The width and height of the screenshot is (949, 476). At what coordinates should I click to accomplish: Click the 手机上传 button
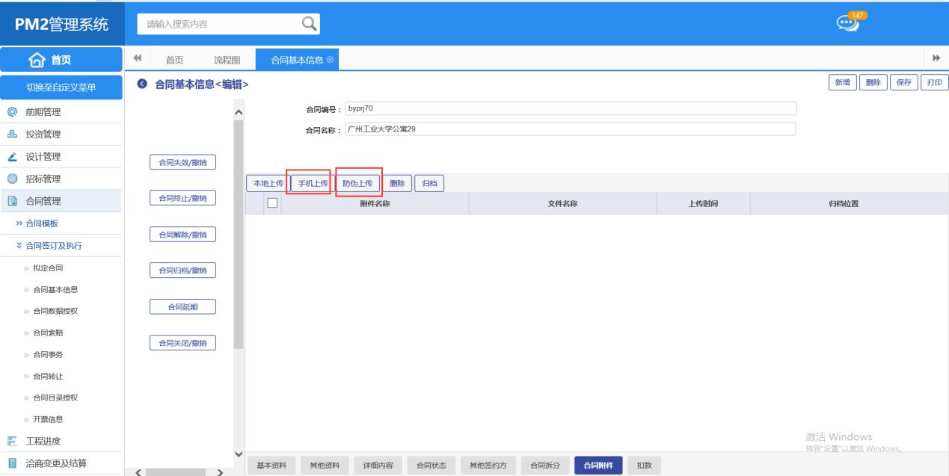(x=309, y=184)
